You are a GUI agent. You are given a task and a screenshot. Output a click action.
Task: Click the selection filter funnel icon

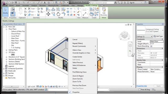pyautogui.click(x=153, y=90)
